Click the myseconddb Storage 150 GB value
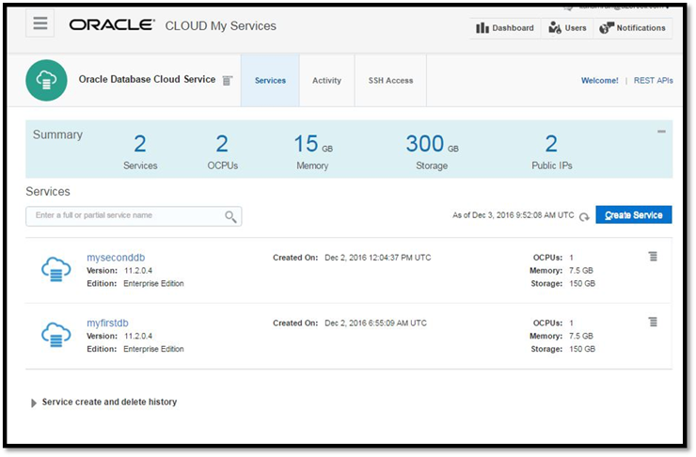Screen dimensions: 696x457 tap(582, 284)
